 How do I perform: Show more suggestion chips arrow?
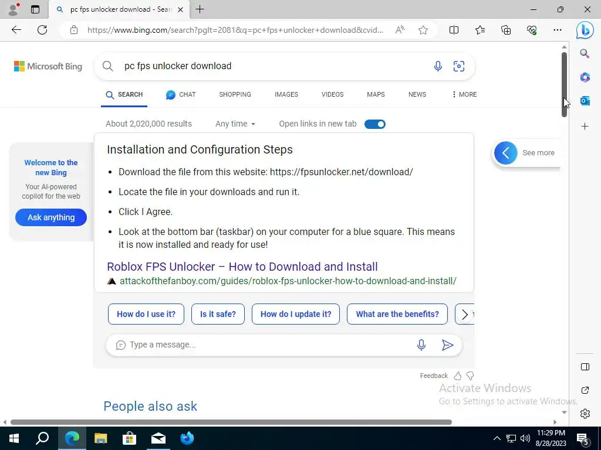coord(465,314)
